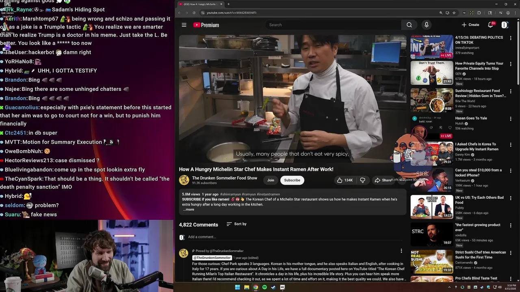This screenshot has width=520, height=292.
Task: Share the video with the Share button
Action: (x=383, y=180)
